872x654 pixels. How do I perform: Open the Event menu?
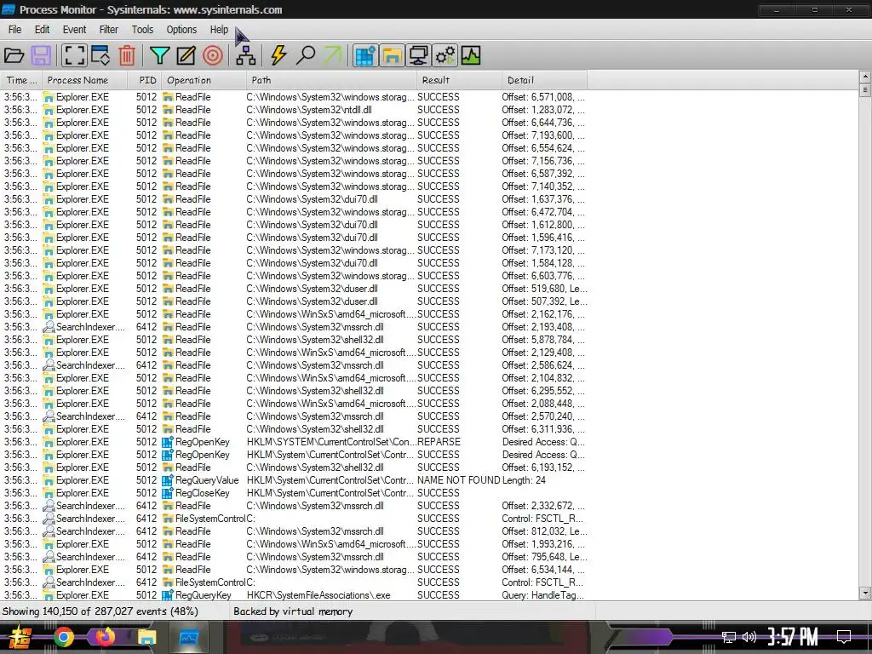[x=75, y=30]
